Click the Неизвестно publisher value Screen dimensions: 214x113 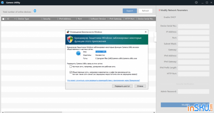coord(100,55)
